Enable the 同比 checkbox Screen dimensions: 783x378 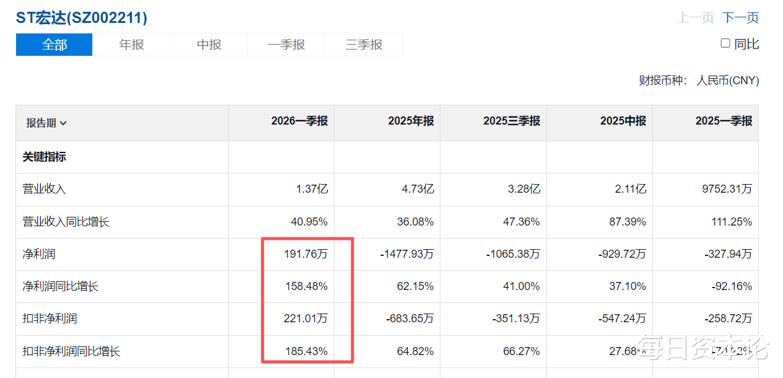click(725, 43)
